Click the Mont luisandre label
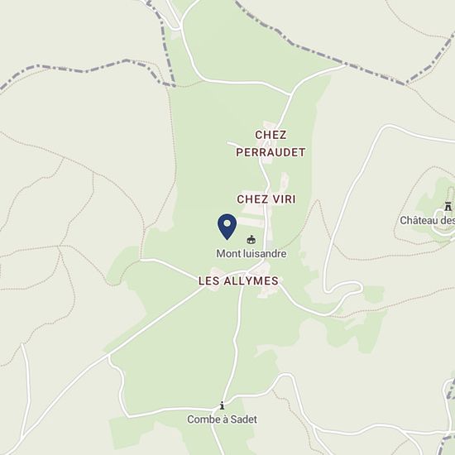 pyautogui.click(x=251, y=254)
